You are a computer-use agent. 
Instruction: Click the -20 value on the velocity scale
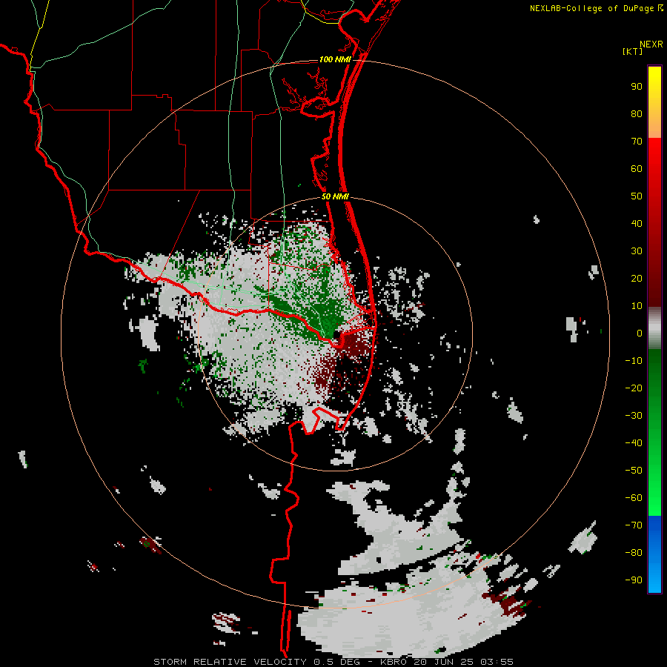pyautogui.click(x=634, y=388)
